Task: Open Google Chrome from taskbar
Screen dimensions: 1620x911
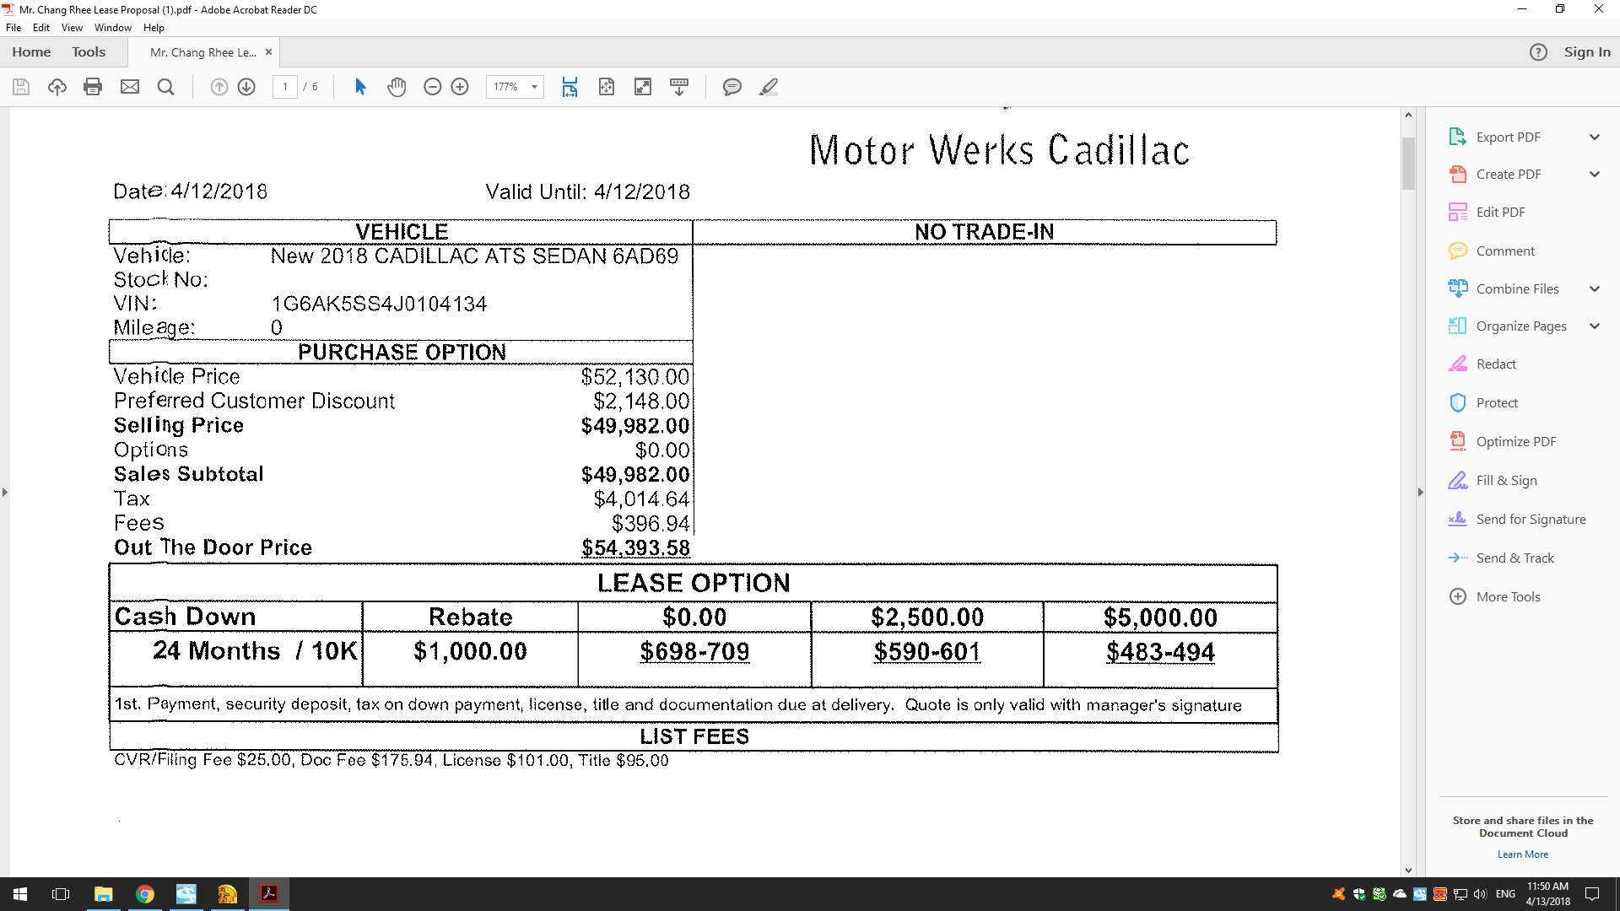Action: click(x=145, y=894)
